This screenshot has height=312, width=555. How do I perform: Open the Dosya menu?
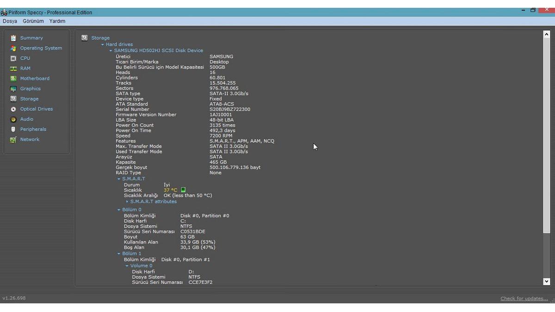coord(10,21)
